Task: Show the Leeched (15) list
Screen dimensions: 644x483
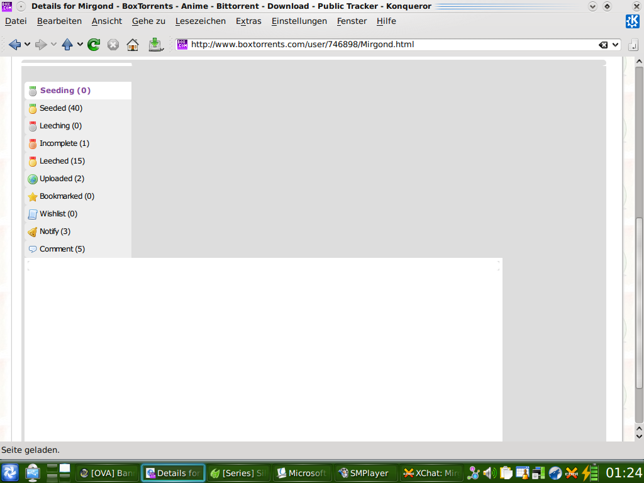Action: pyautogui.click(x=62, y=161)
